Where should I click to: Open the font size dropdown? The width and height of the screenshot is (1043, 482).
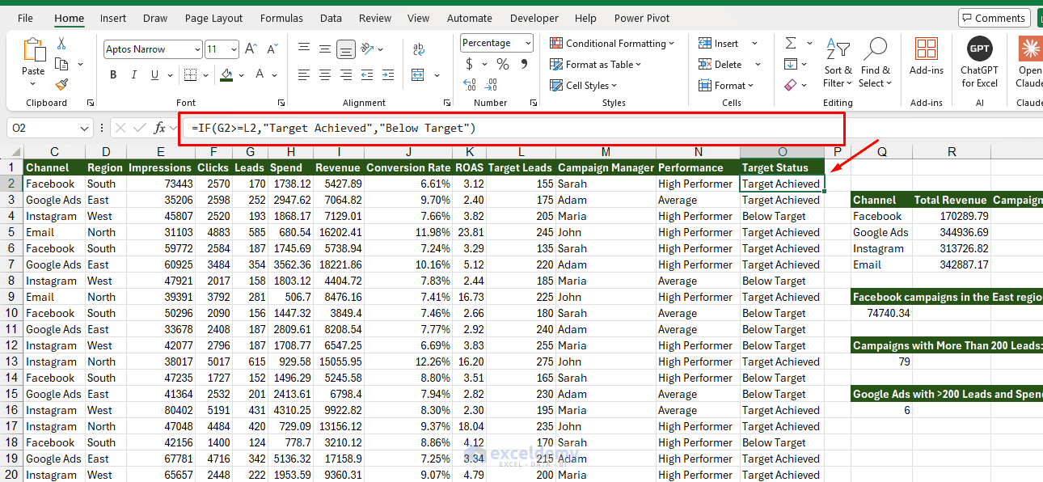click(234, 49)
